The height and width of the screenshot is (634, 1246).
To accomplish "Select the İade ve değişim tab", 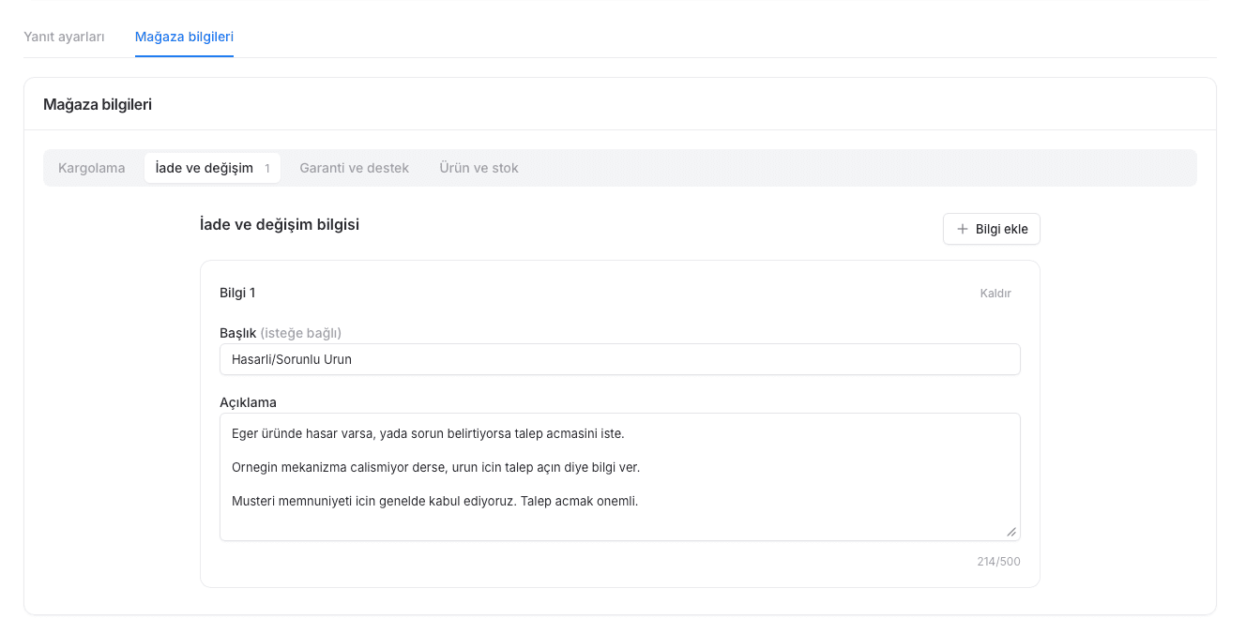I will (212, 168).
